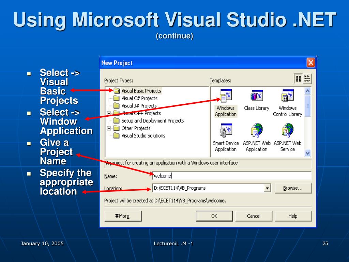Select Visual C# Projects in the tree
This screenshot has height=262, width=349.
pos(139,98)
